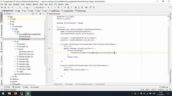Image resolution: width=172 pixels, height=96 pixels.
Task: Open the TODO tool window
Action: coord(7,87)
